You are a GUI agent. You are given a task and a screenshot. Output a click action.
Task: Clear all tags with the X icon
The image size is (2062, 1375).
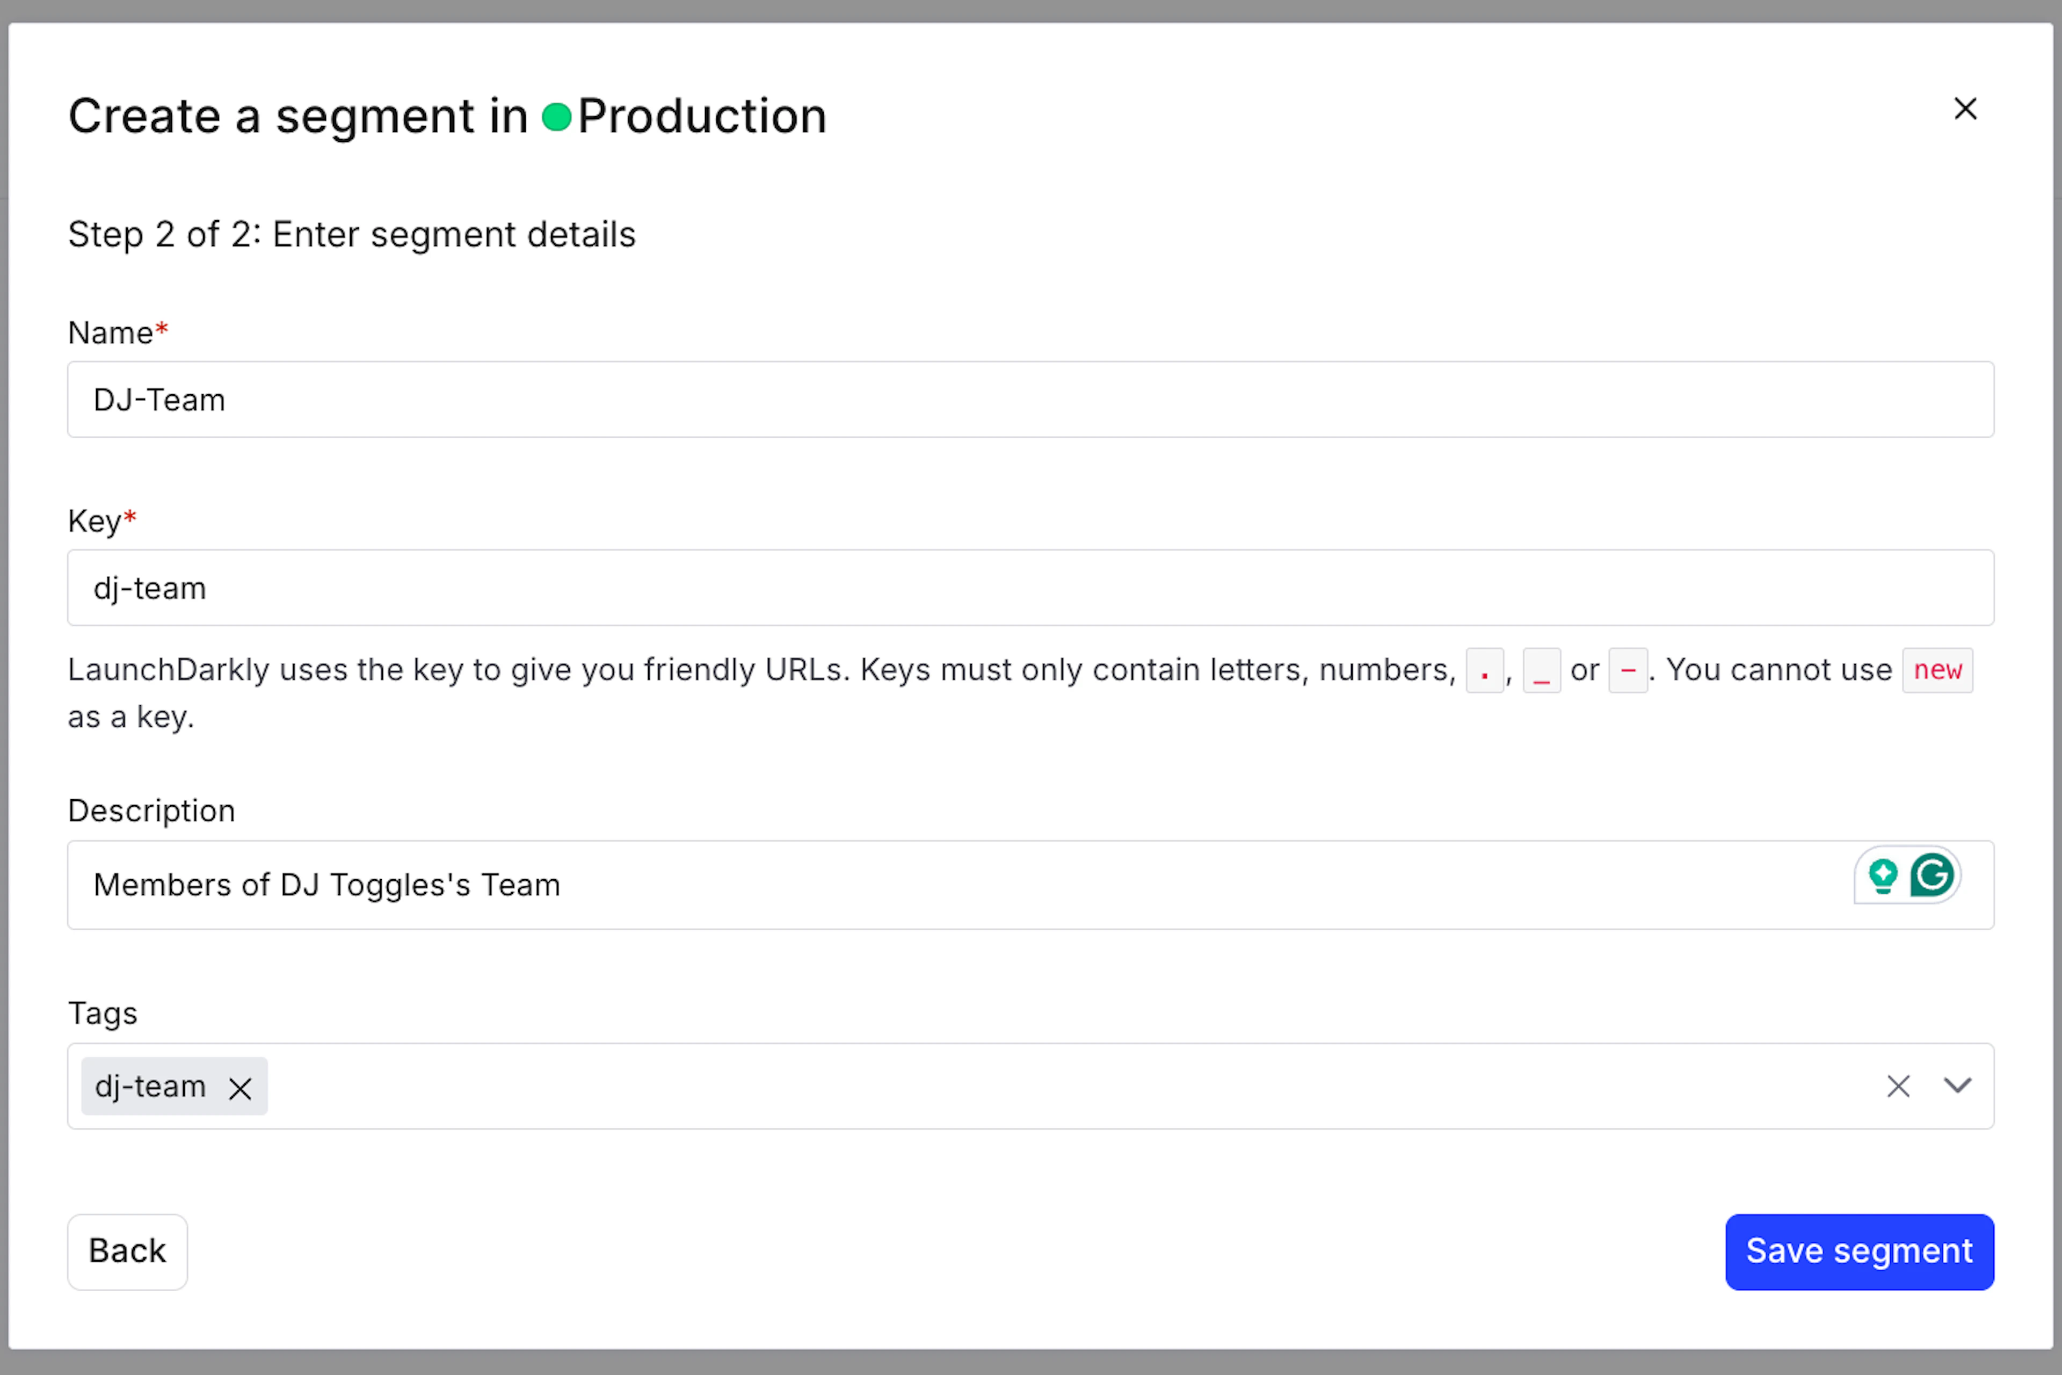1898,1085
